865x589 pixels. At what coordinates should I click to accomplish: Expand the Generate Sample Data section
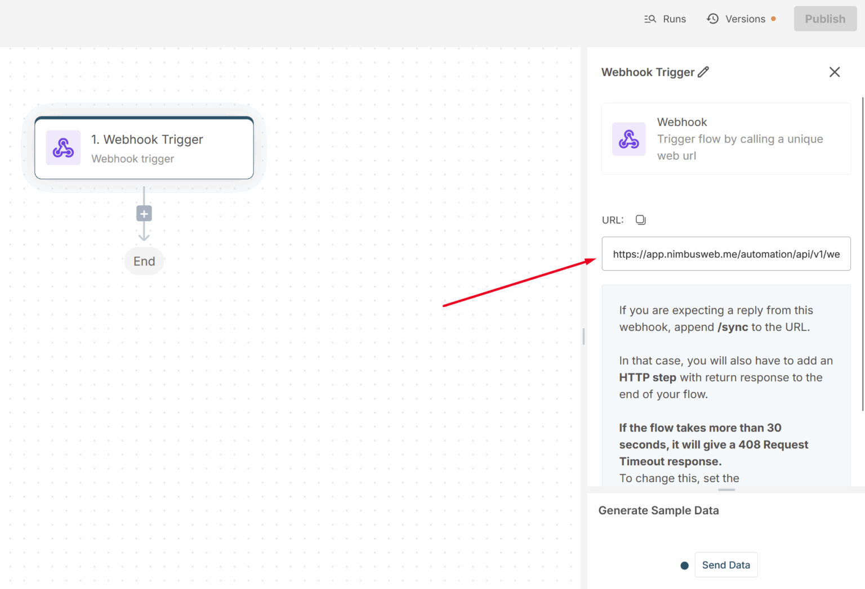pyautogui.click(x=658, y=510)
